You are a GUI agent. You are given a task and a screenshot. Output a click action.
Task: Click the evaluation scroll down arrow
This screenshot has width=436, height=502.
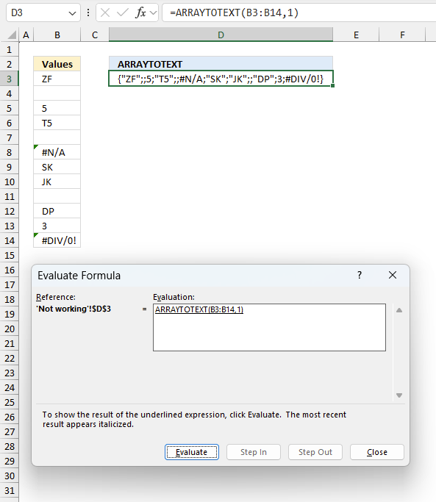coord(399,395)
